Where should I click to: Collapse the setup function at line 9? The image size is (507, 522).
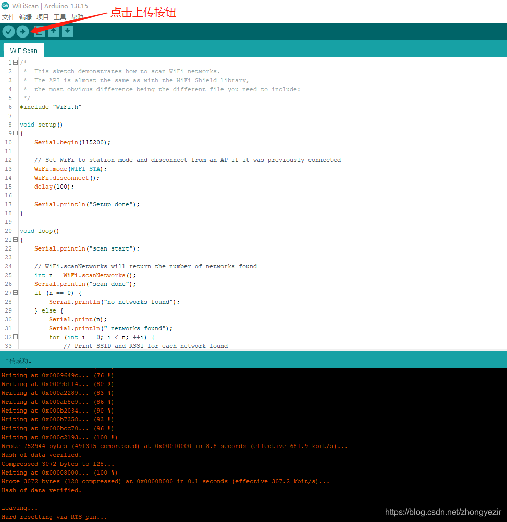click(x=15, y=133)
